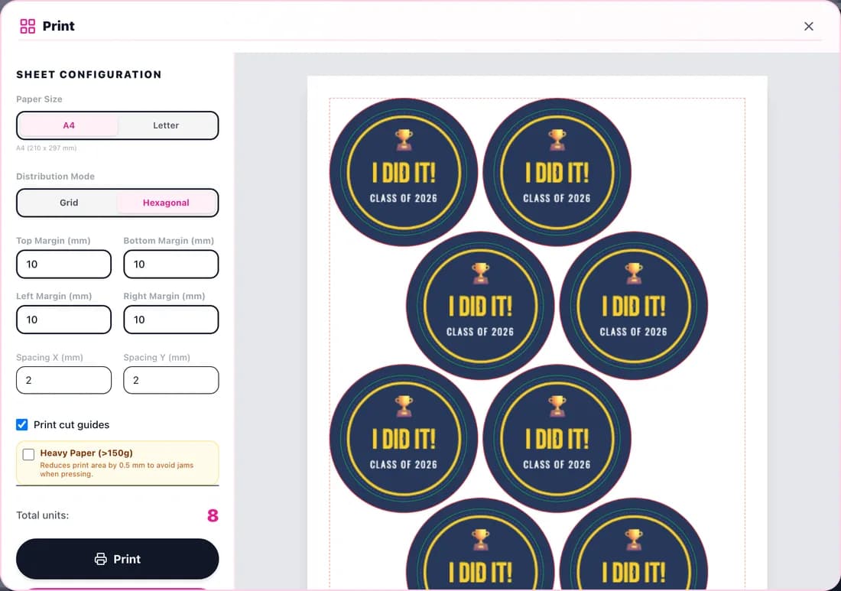Uncheck Print cut guides checkbox
The height and width of the screenshot is (591, 841).
(x=22, y=425)
